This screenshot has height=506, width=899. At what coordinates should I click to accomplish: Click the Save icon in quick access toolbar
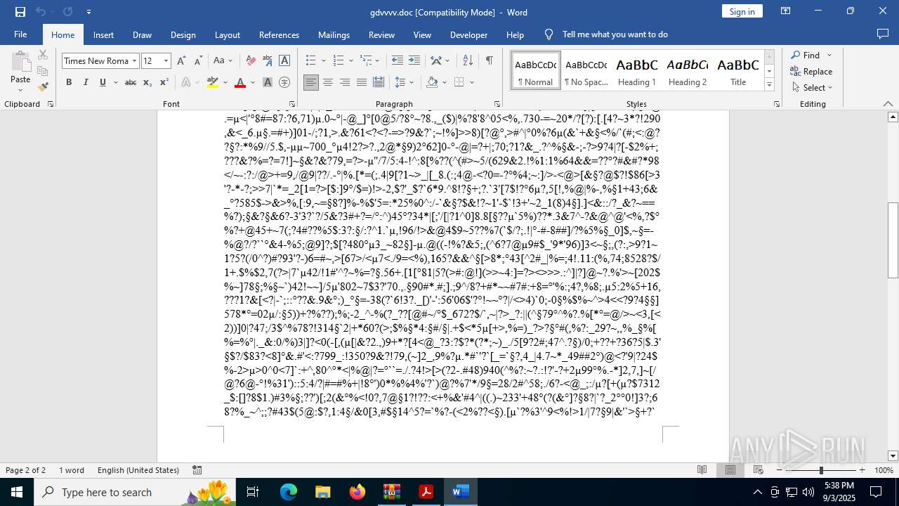pyautogui.click(x=20, y=12)
